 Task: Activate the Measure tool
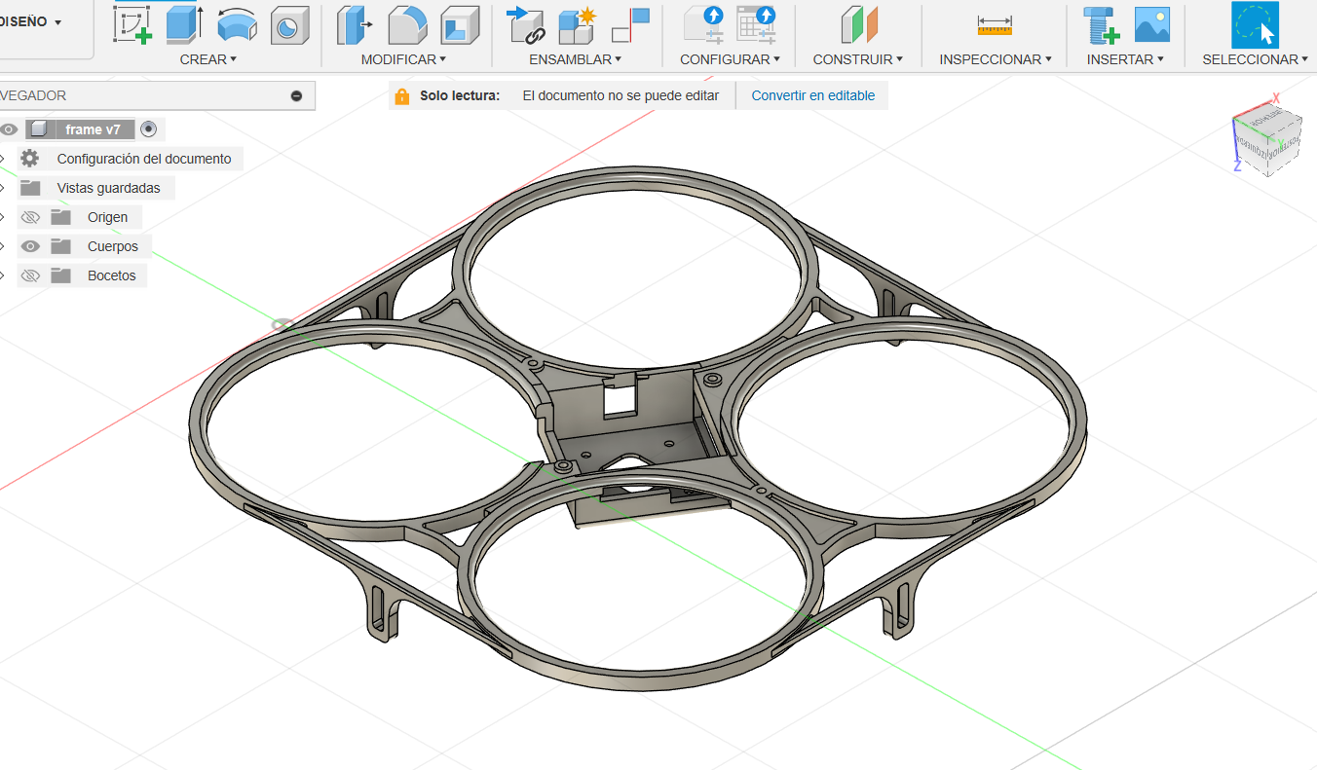tap(995, 25)
